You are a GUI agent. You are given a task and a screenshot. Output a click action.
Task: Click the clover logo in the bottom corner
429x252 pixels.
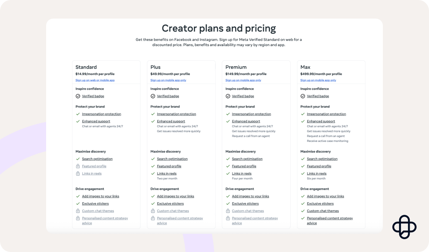tap(404, 227)
